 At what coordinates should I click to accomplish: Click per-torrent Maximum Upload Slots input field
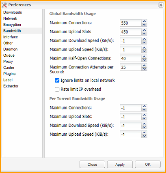tap(131, 117)
